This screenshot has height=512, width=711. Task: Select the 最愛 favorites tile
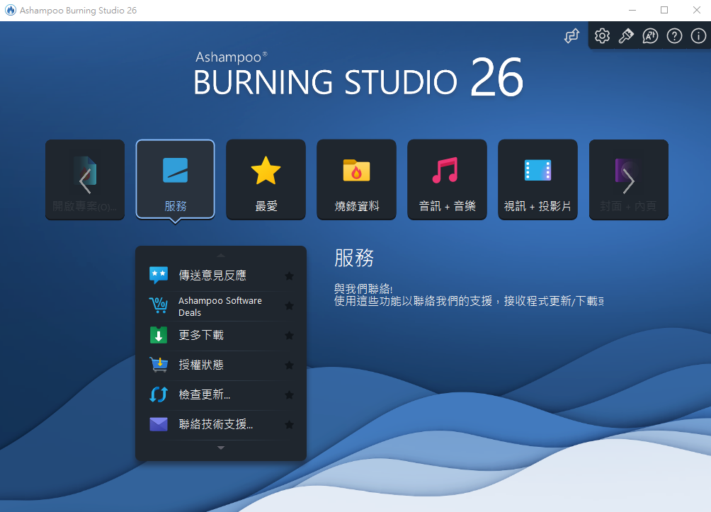(x=266, y=179)
